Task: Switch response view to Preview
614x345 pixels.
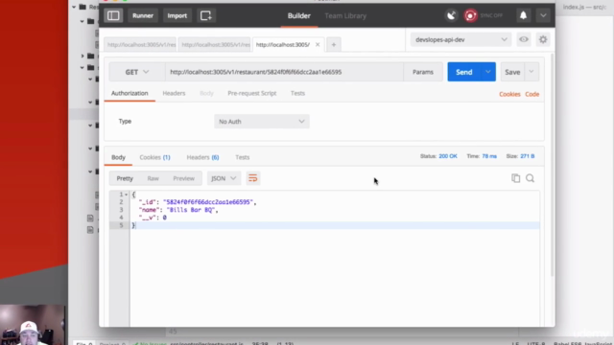Action: tap(183, 178)
